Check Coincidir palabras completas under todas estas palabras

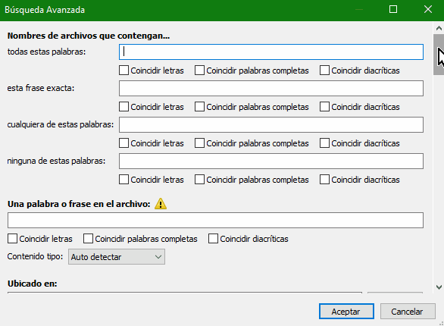tap(199, 71)
